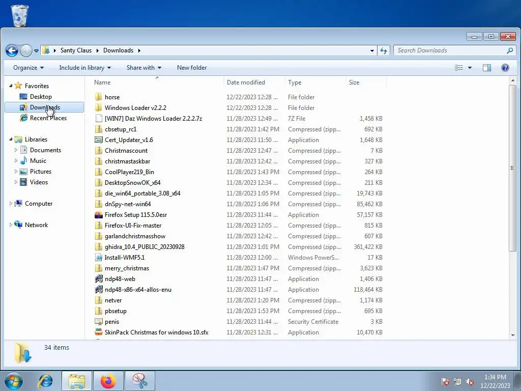
Task: Select the dnSpy-net-win64 zip icon
Action: [x=98, y=204]
